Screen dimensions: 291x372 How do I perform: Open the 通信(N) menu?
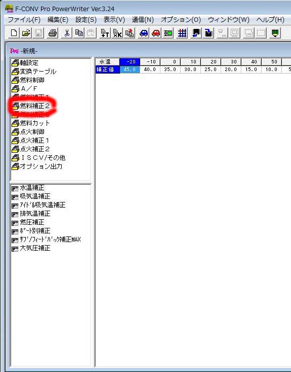(143, 20)
